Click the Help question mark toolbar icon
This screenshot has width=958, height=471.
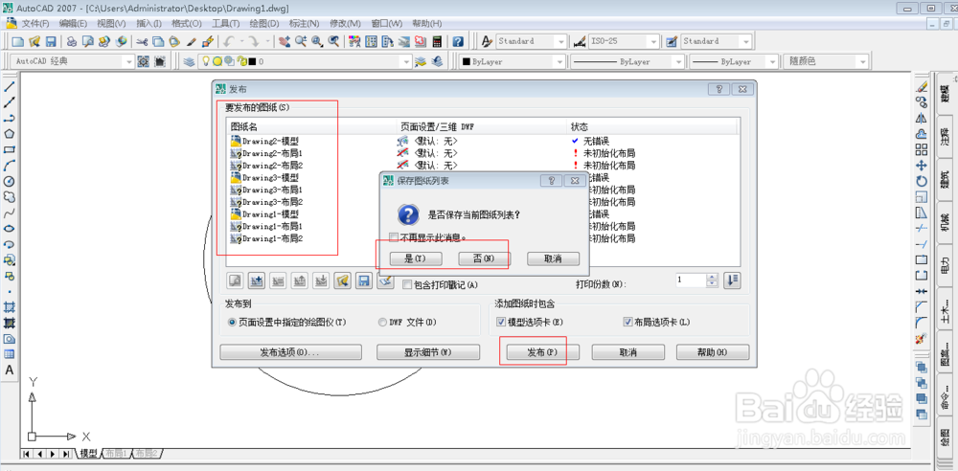point(458,41)
